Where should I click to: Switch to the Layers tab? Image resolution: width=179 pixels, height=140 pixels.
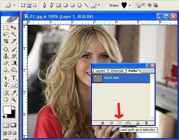click(100, 71)
